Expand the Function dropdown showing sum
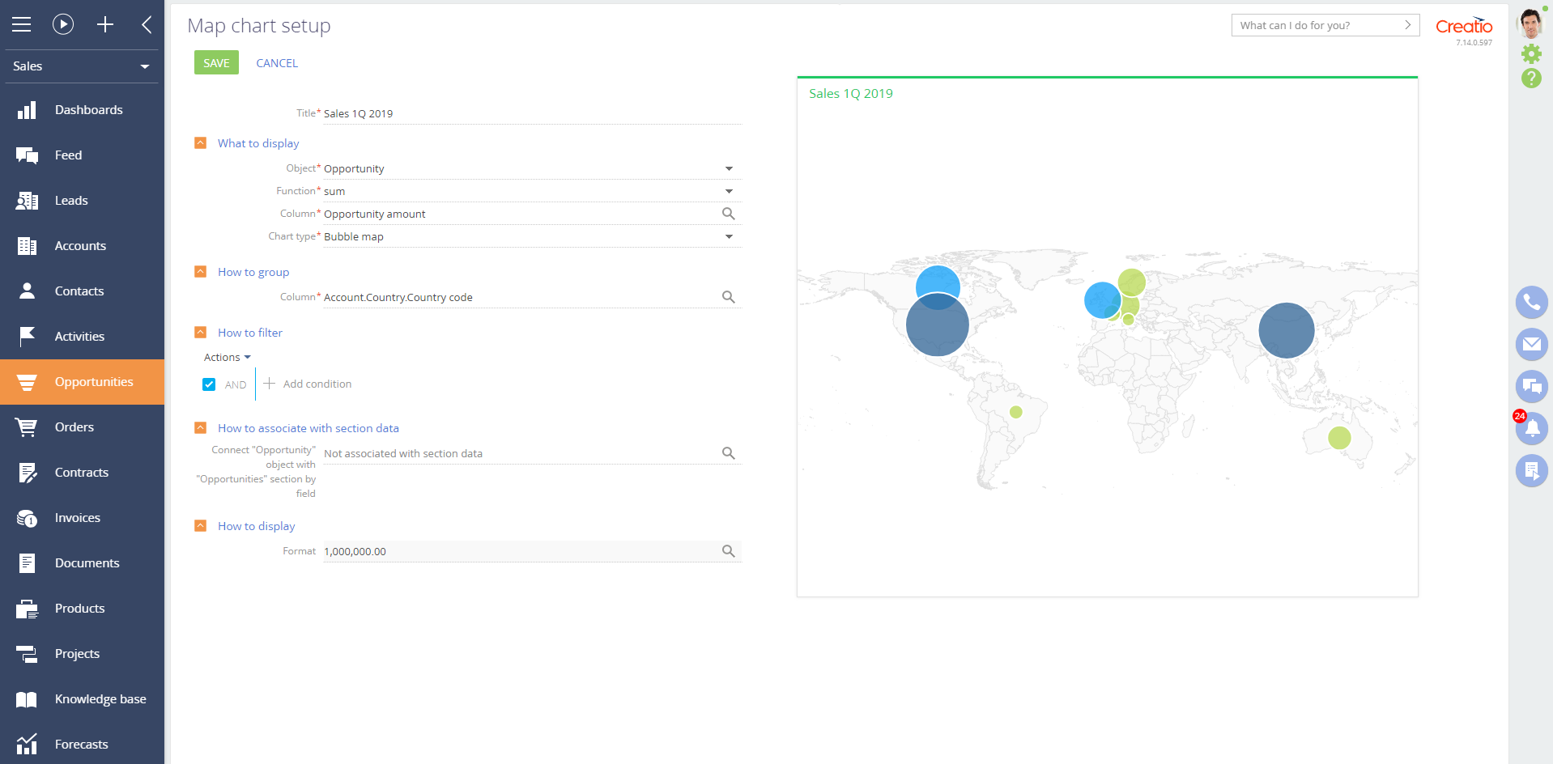 [728, 191]
